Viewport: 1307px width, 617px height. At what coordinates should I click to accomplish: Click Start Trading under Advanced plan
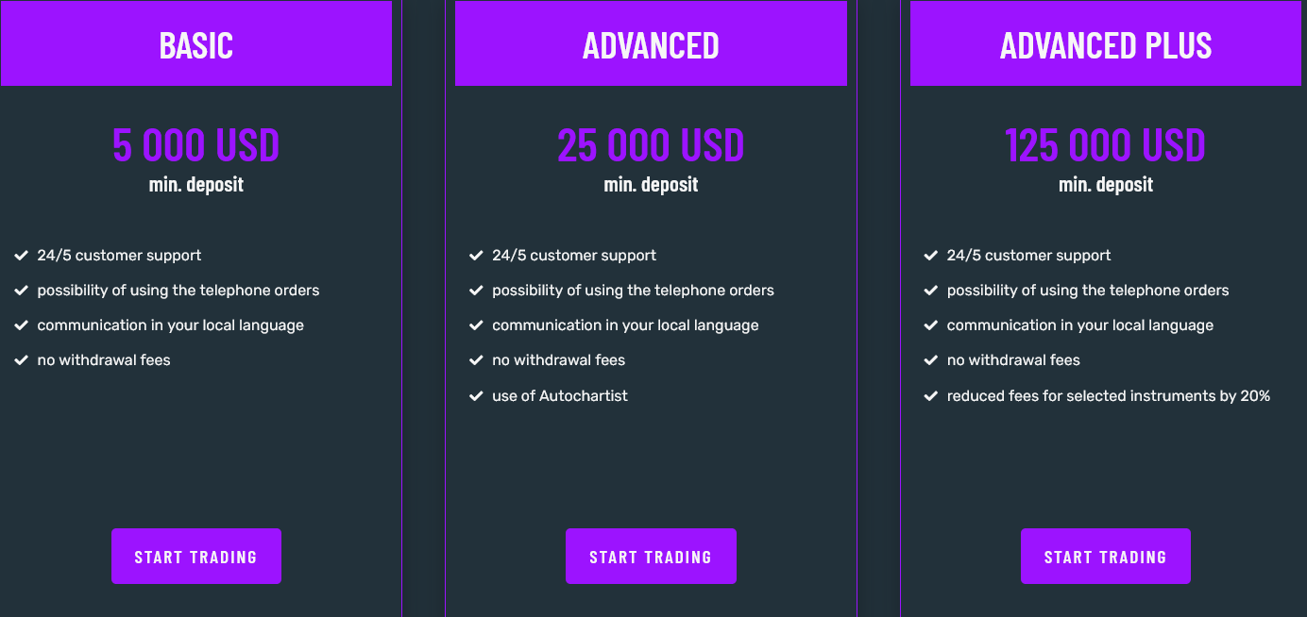(651, 557)
